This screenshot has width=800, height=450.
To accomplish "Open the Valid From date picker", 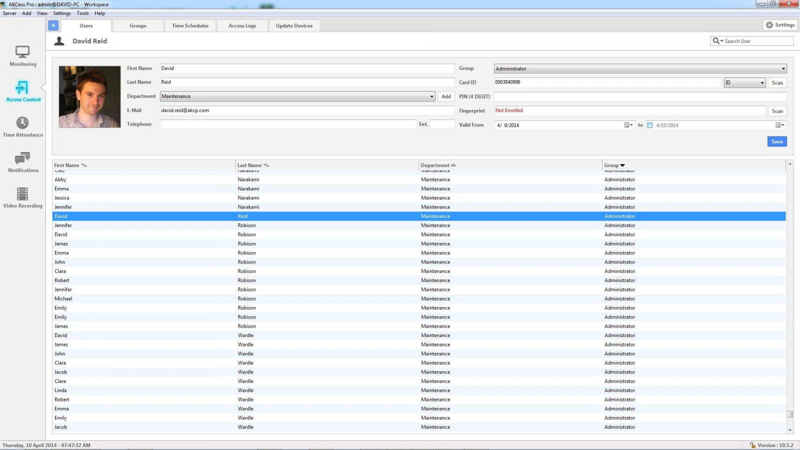I will point(628,125).
